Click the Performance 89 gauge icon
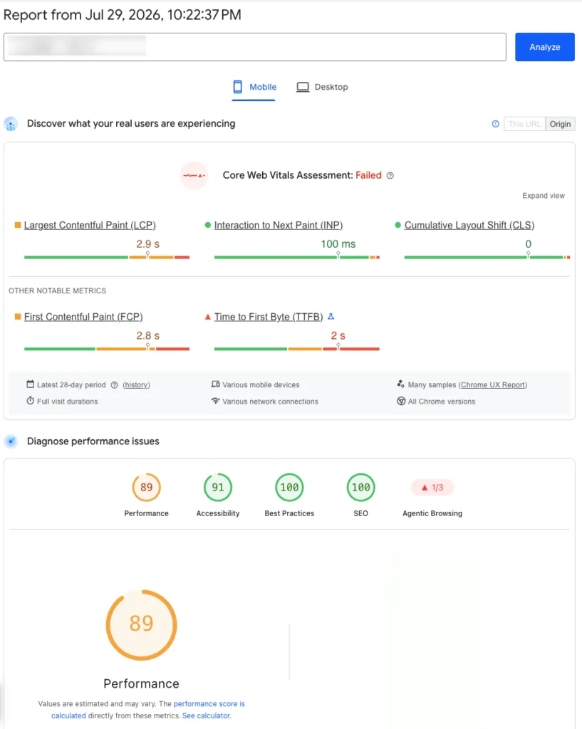Viewport: 582px width, 729px height. tap(147, 487)
